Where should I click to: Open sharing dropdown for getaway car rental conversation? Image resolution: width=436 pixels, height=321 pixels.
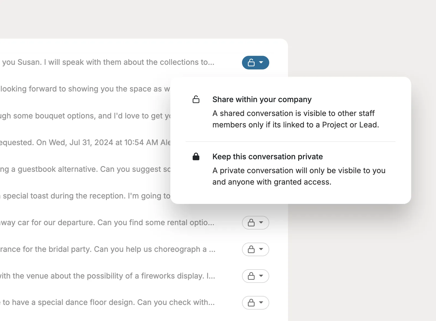click(x=255, y=223)
